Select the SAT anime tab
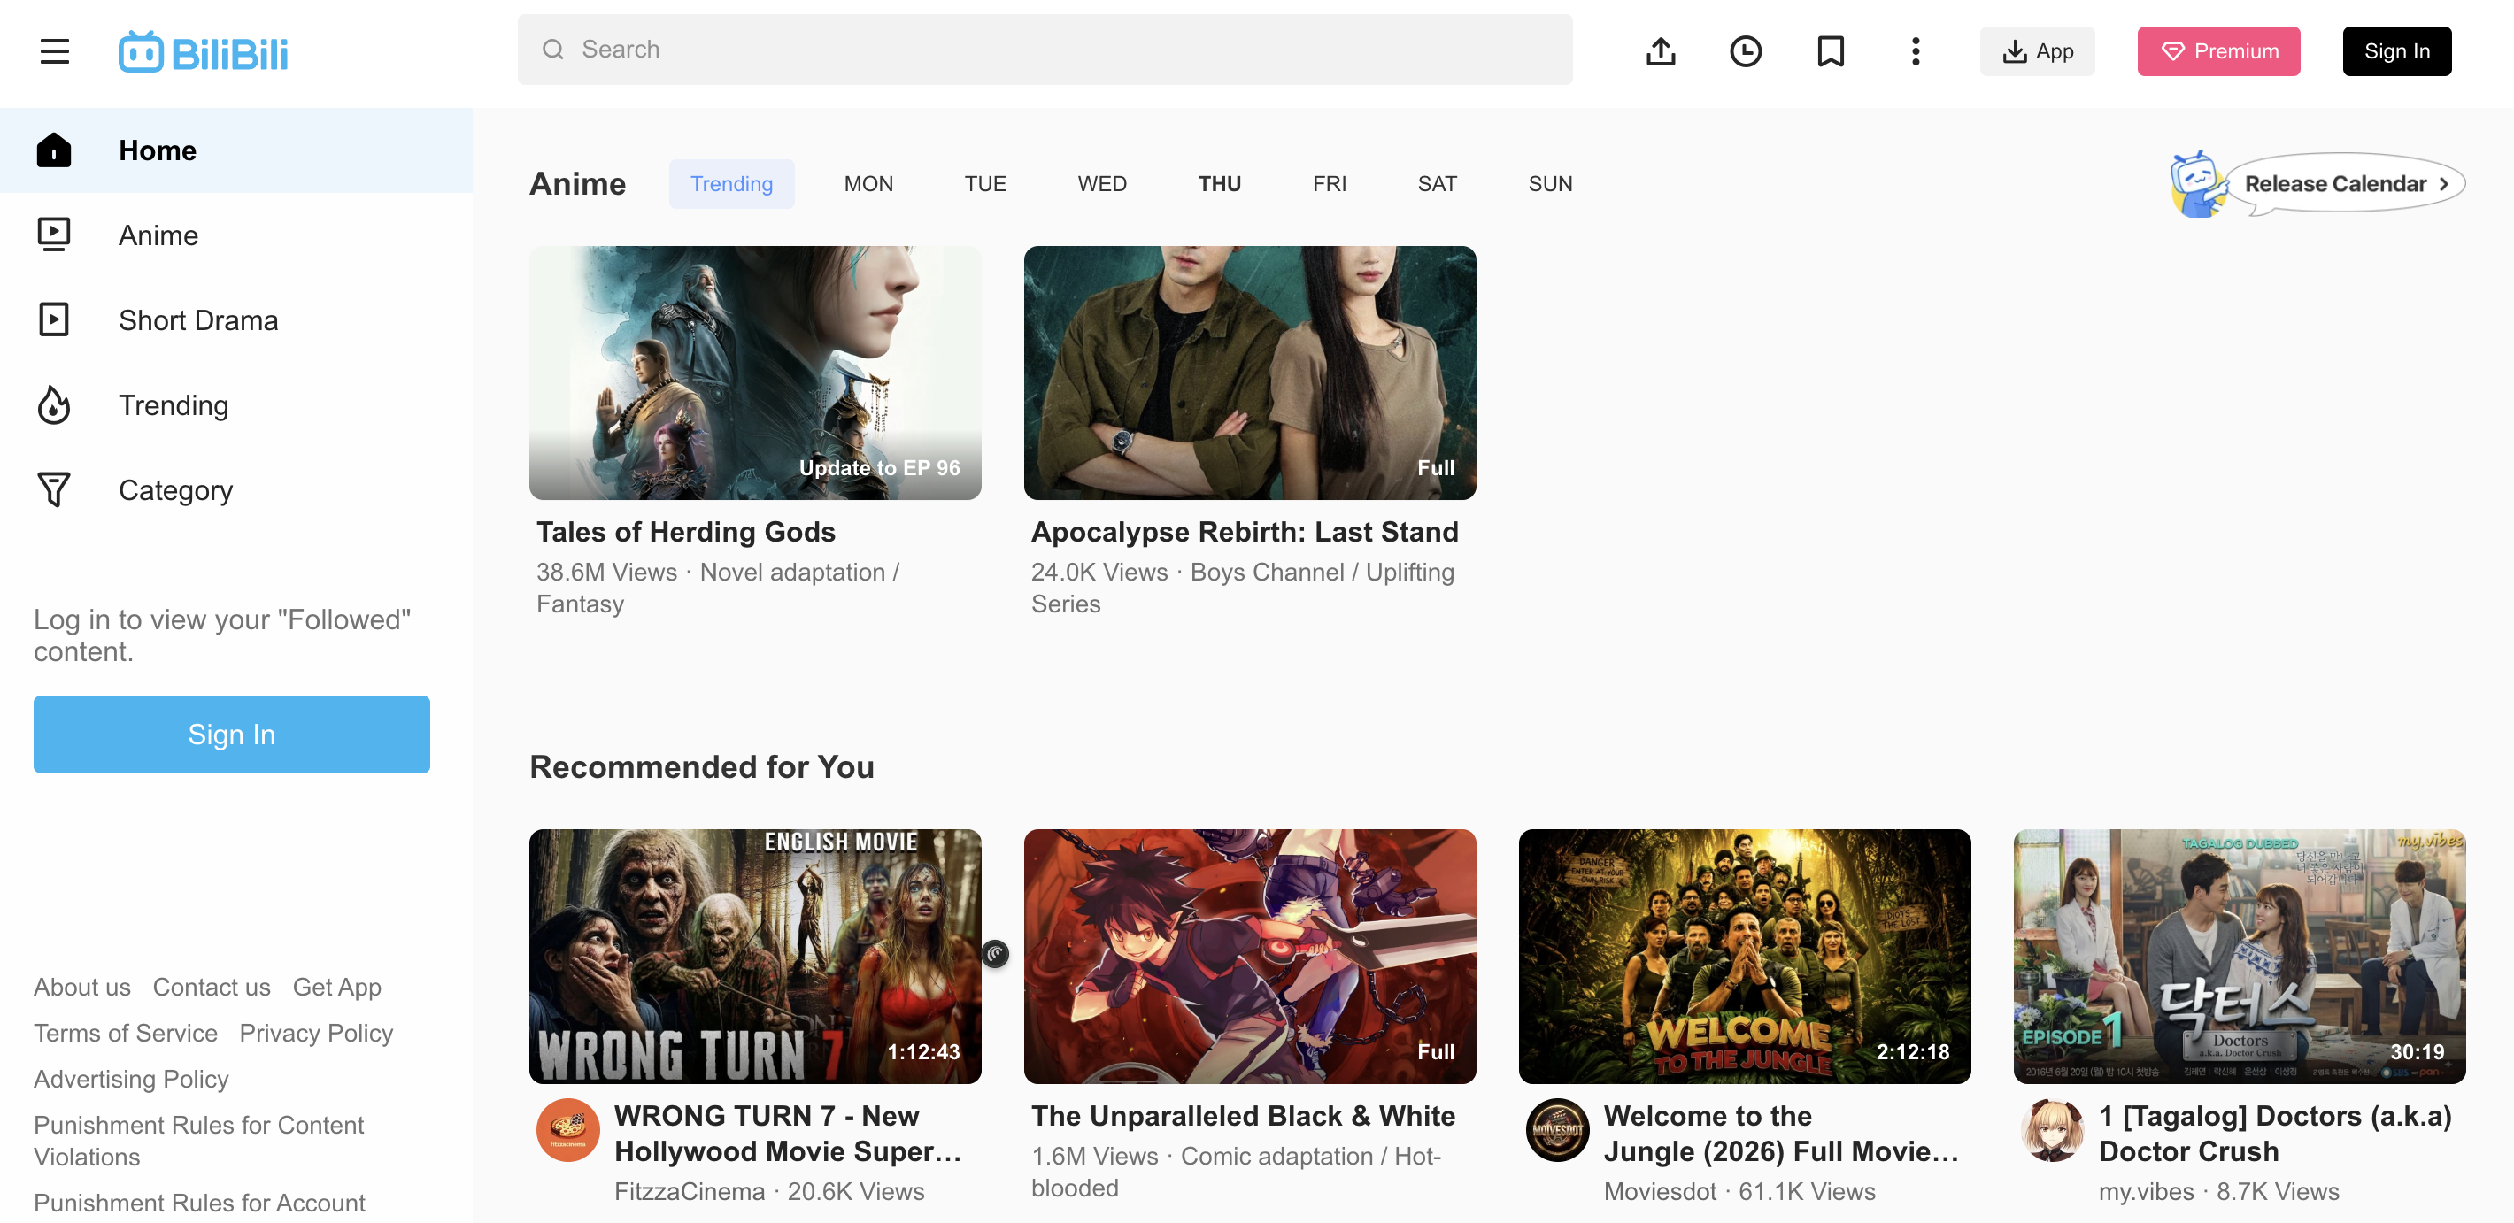 pyautogui.click(x=1437, y=183)
